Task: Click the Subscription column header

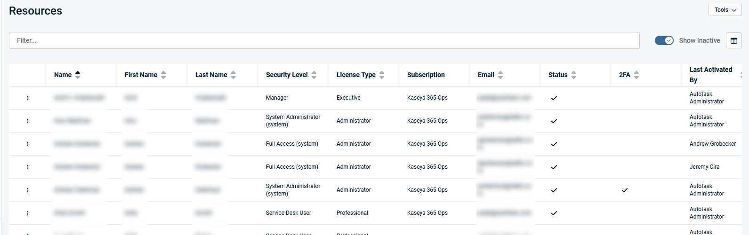Action: click(x=426, y=75)
